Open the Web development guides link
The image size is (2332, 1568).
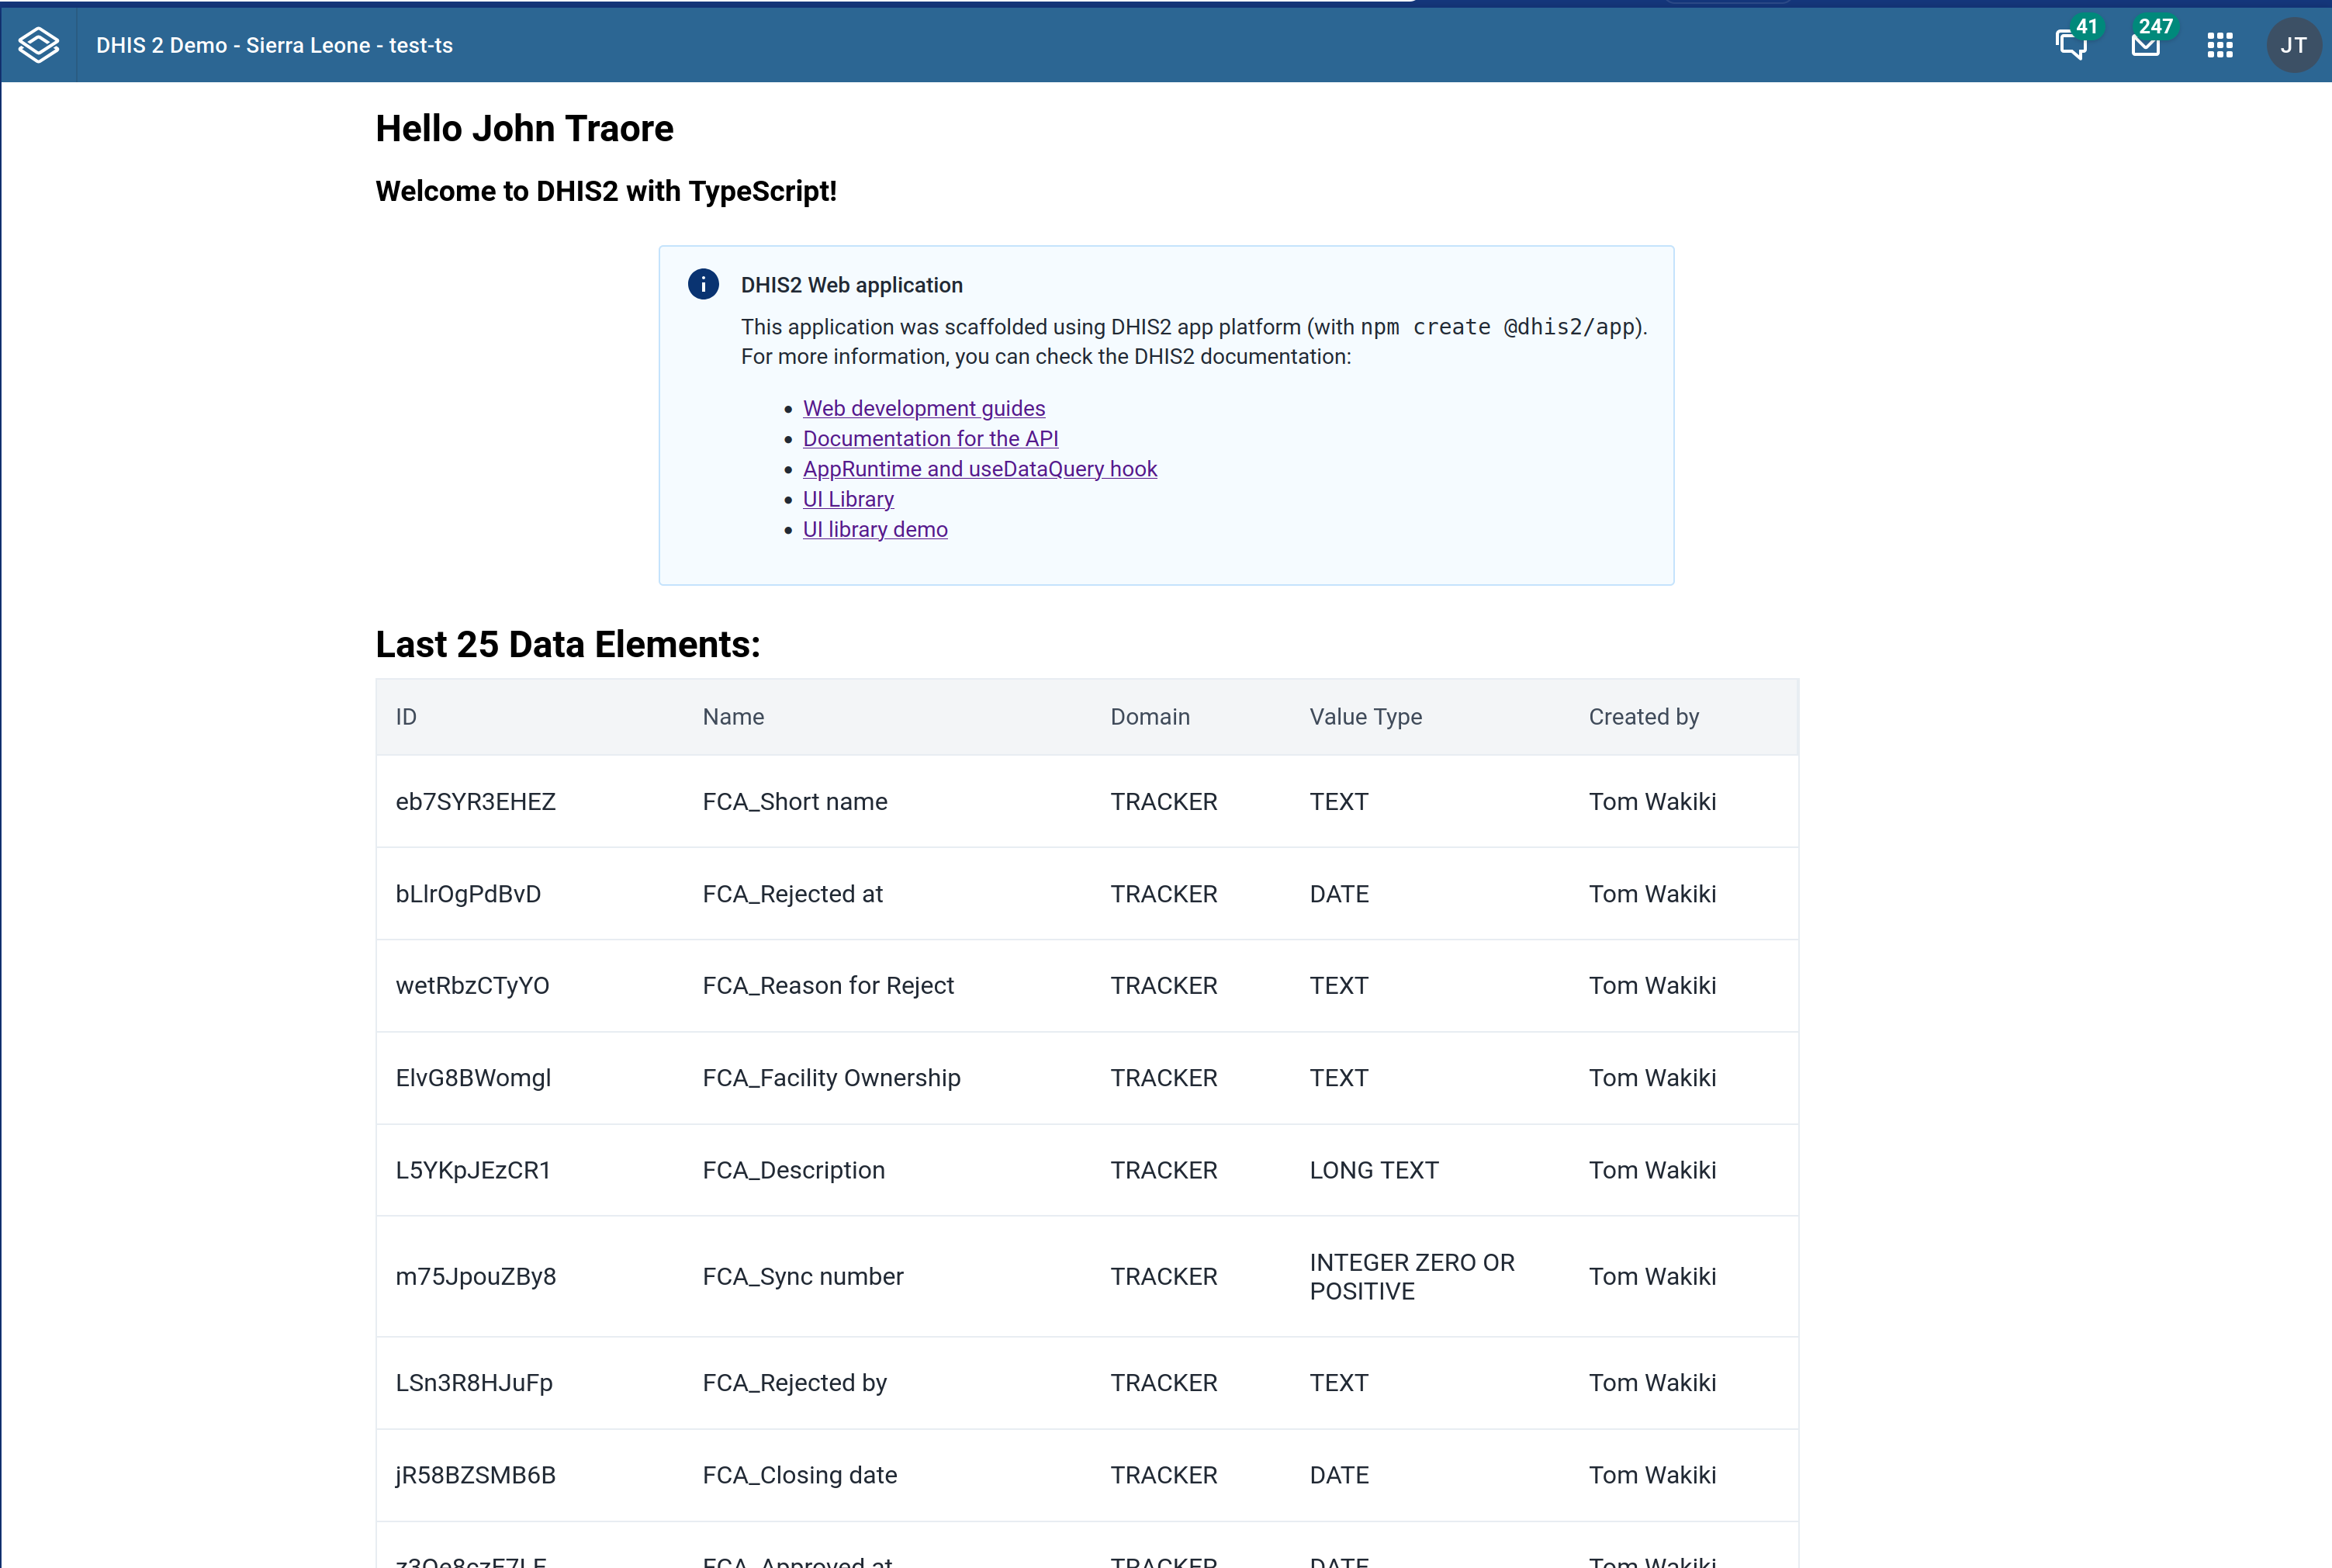(923, 408)
